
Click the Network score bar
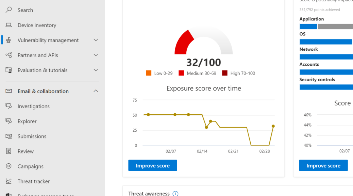coord(326,57)
